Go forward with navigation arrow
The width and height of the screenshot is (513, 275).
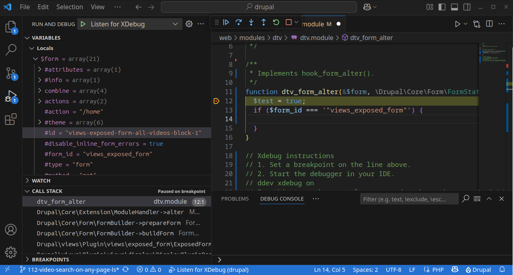point(151,7)
